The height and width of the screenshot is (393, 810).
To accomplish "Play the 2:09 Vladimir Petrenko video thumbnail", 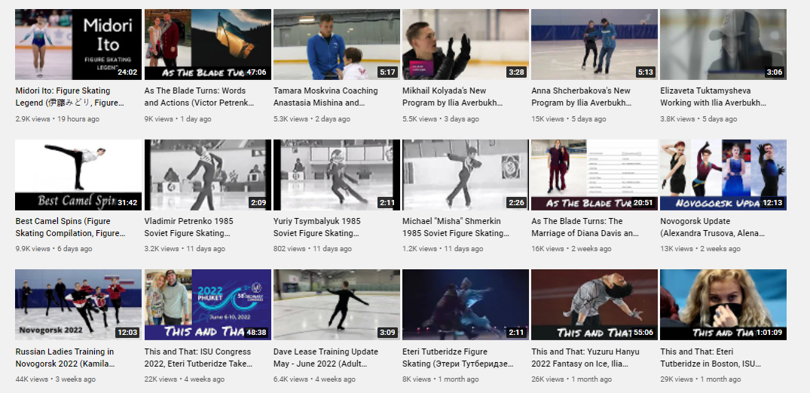I will (x=207, y=174).
